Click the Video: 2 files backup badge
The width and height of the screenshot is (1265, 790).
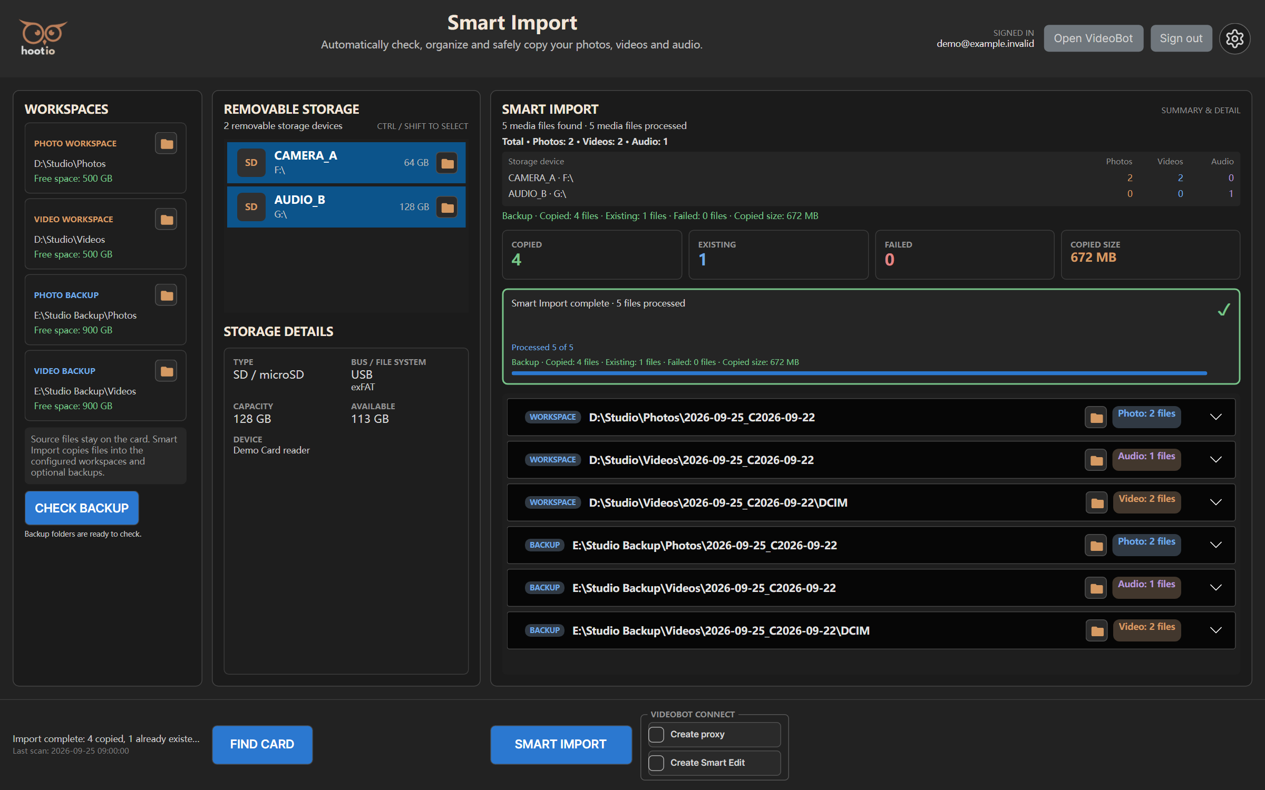click(x=1146, y=630)
